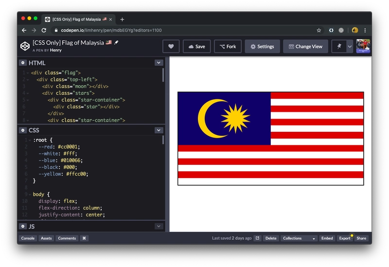The image size is (389, 267).
Task: Click the pen title text
Action: point(68,43)
